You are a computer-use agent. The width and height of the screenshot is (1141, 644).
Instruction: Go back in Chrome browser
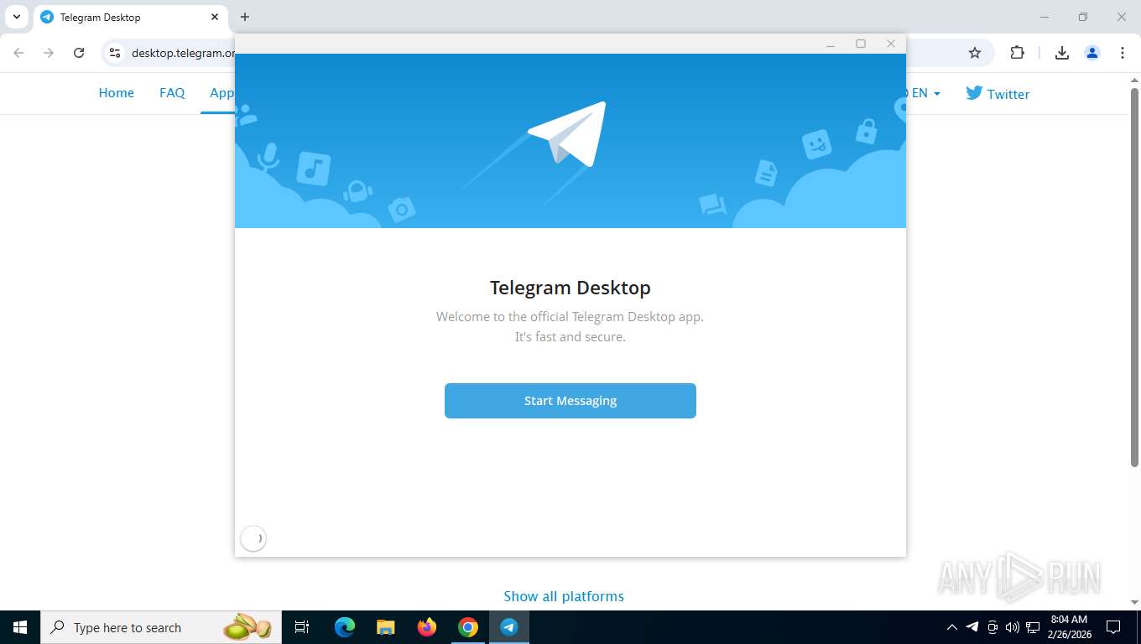tap(18, 53)
